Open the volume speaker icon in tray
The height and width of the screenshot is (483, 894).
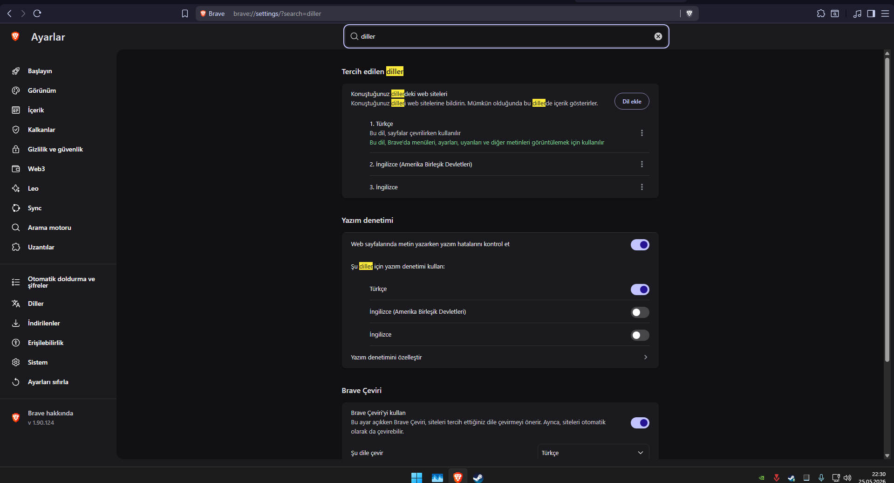(847, 478)
